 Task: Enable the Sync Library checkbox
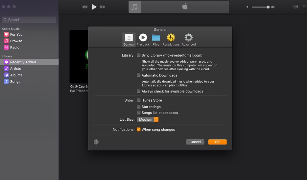pyautogui.click(x=139, y=55)
